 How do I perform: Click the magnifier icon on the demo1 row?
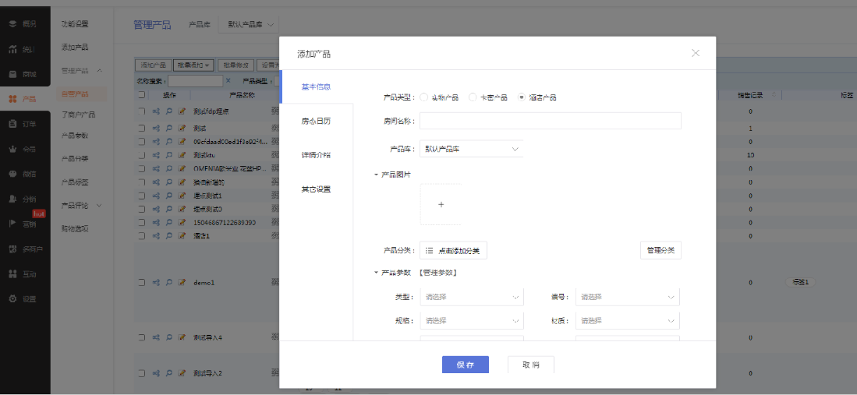click(169, 283)
